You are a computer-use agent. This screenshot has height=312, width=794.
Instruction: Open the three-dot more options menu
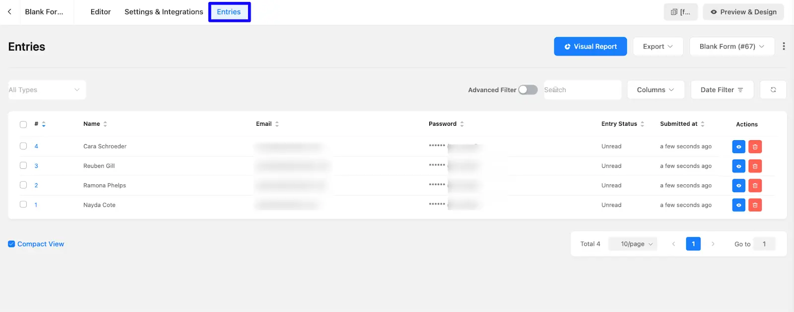784,46
